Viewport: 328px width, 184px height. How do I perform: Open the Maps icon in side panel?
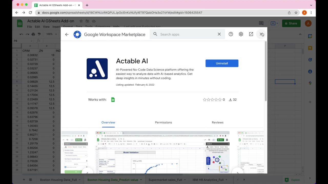[310, 83]
